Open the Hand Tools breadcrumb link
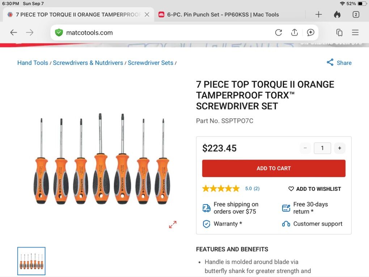Screen dimensions: 369x277 pyautogui.click(x=33, y=63)
